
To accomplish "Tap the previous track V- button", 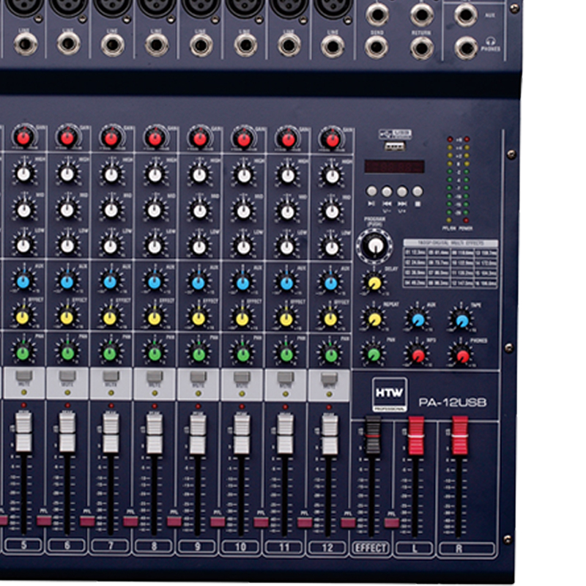I will (387, 192).
